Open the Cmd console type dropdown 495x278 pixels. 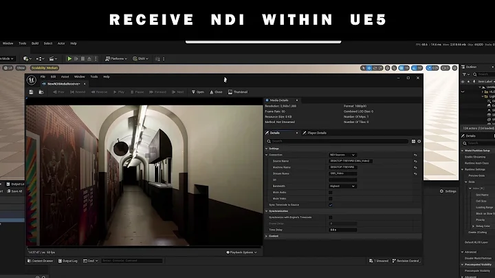pos(91,261)
